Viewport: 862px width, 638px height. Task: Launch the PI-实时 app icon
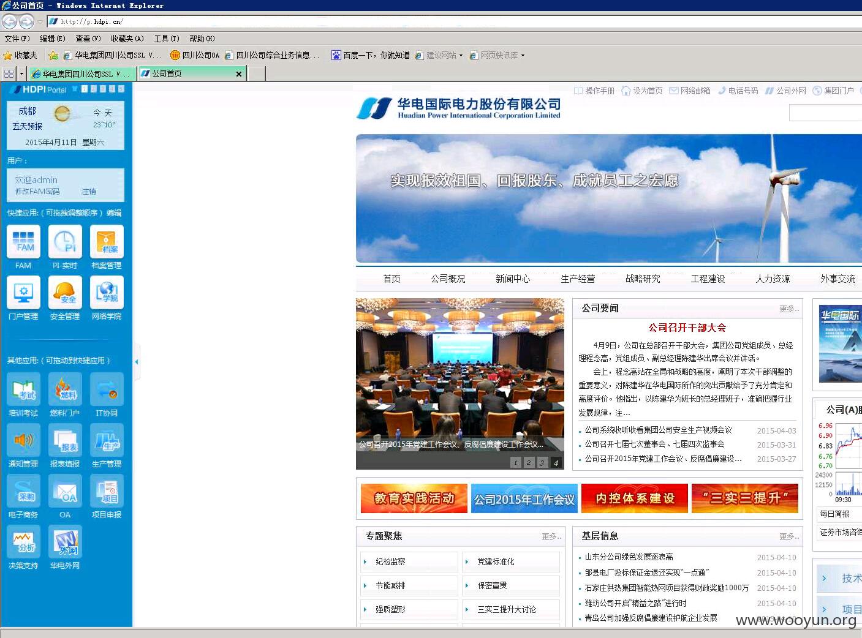[65, 242]
